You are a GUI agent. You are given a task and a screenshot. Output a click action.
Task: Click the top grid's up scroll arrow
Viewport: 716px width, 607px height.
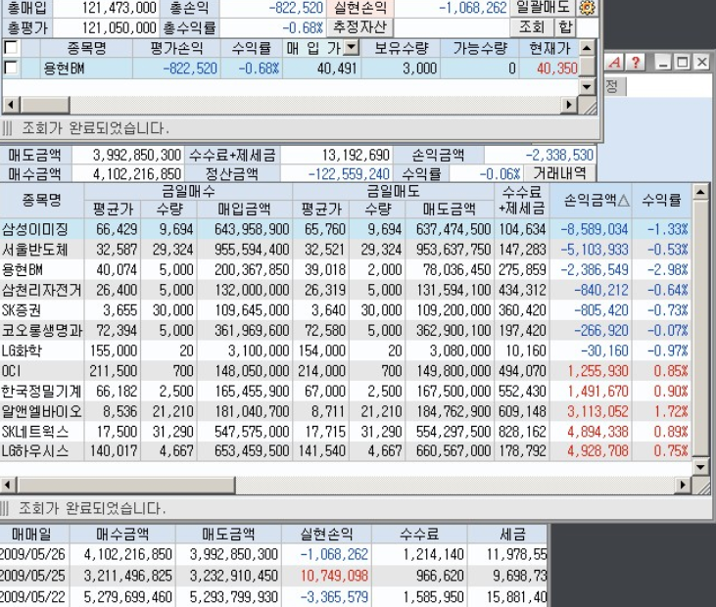588,47
